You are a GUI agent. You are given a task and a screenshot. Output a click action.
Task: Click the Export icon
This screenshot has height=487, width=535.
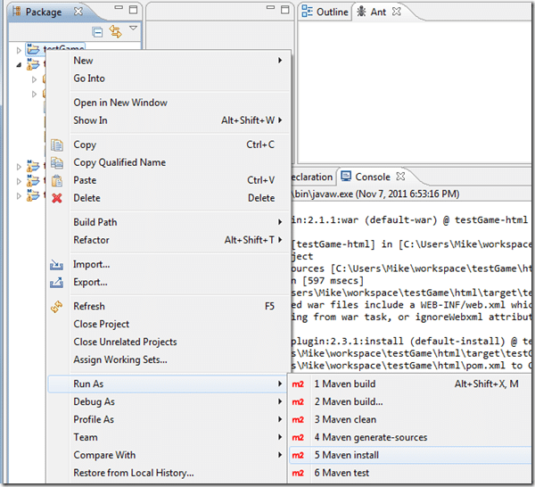tap(57, 283)
